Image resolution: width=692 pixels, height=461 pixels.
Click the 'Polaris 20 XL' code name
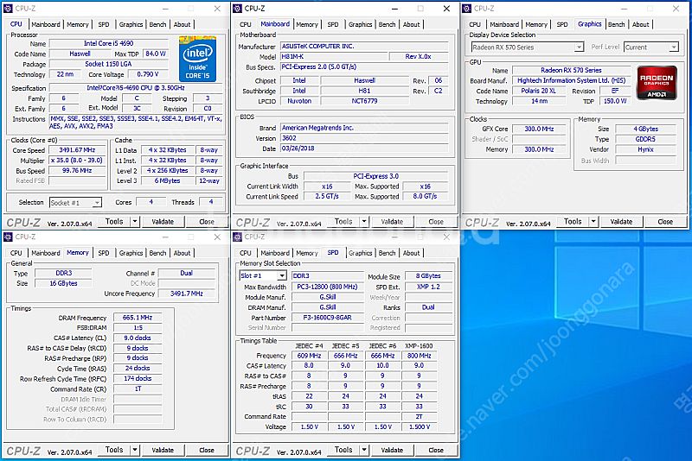[539, 91]
